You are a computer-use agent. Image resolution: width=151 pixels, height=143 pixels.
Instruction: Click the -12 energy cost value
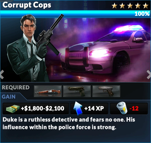coord(134,109)
